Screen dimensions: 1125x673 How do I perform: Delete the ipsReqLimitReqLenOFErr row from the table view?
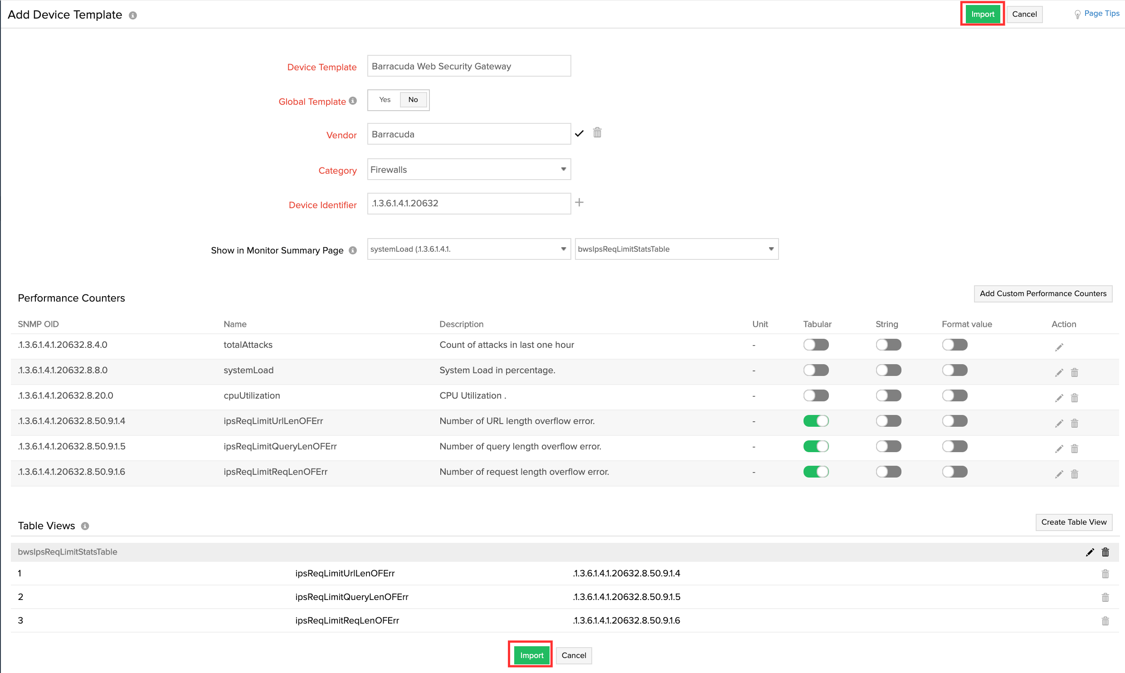pyautogui.click(x=1105, y=620)
